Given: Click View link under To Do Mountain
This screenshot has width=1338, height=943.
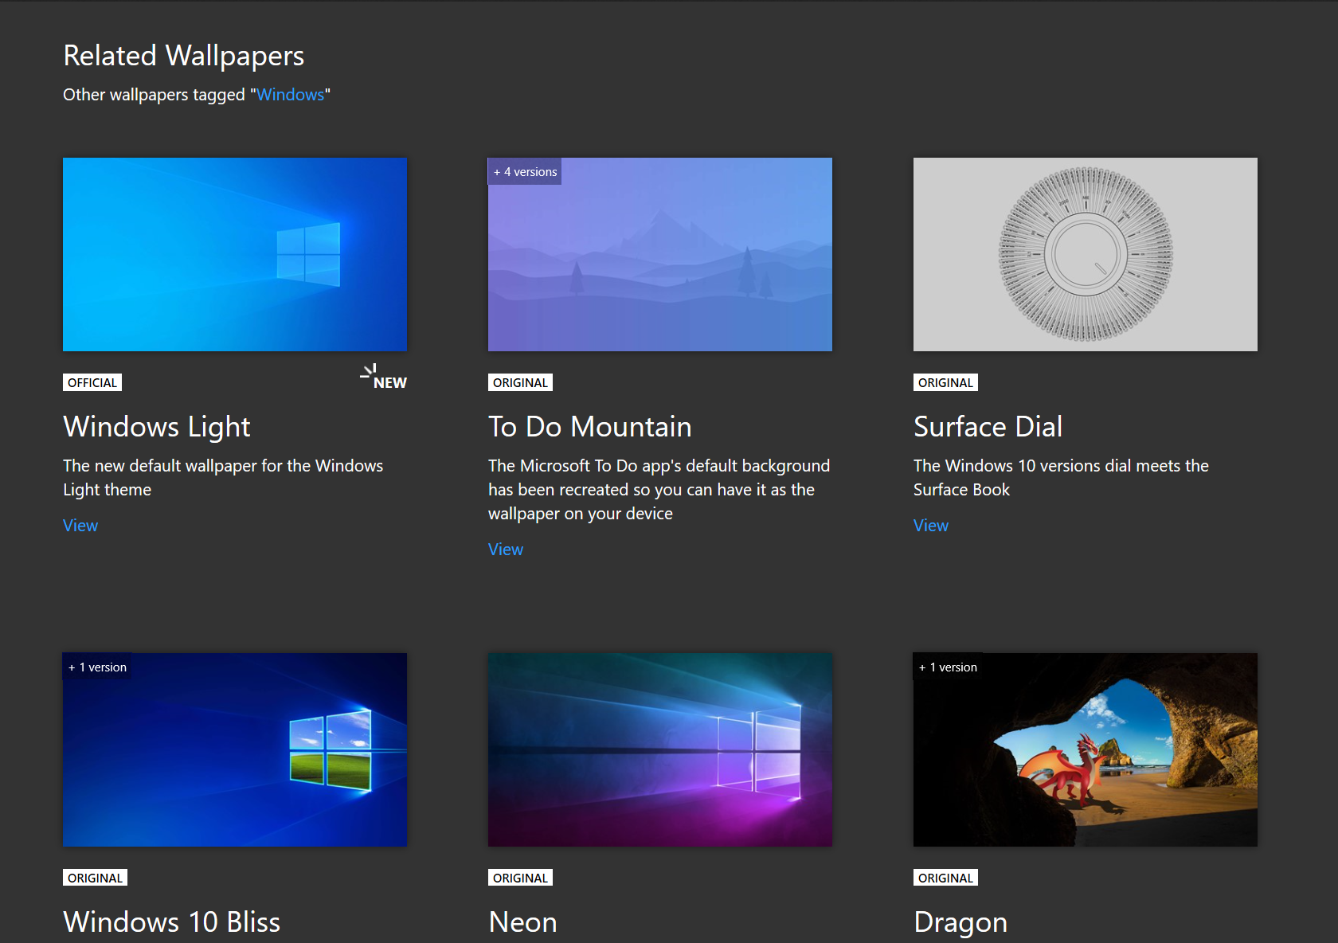Looking at the screenshot, I should tap(506, 550).
